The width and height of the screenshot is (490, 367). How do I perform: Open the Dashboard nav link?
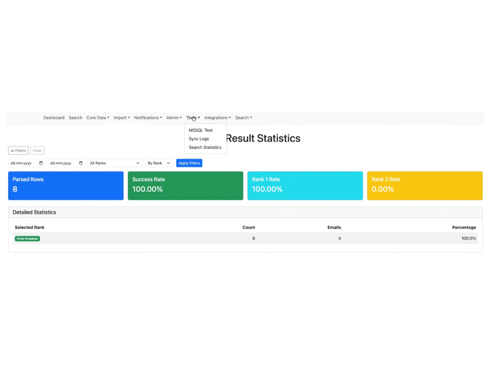click(x=54, y=118)
